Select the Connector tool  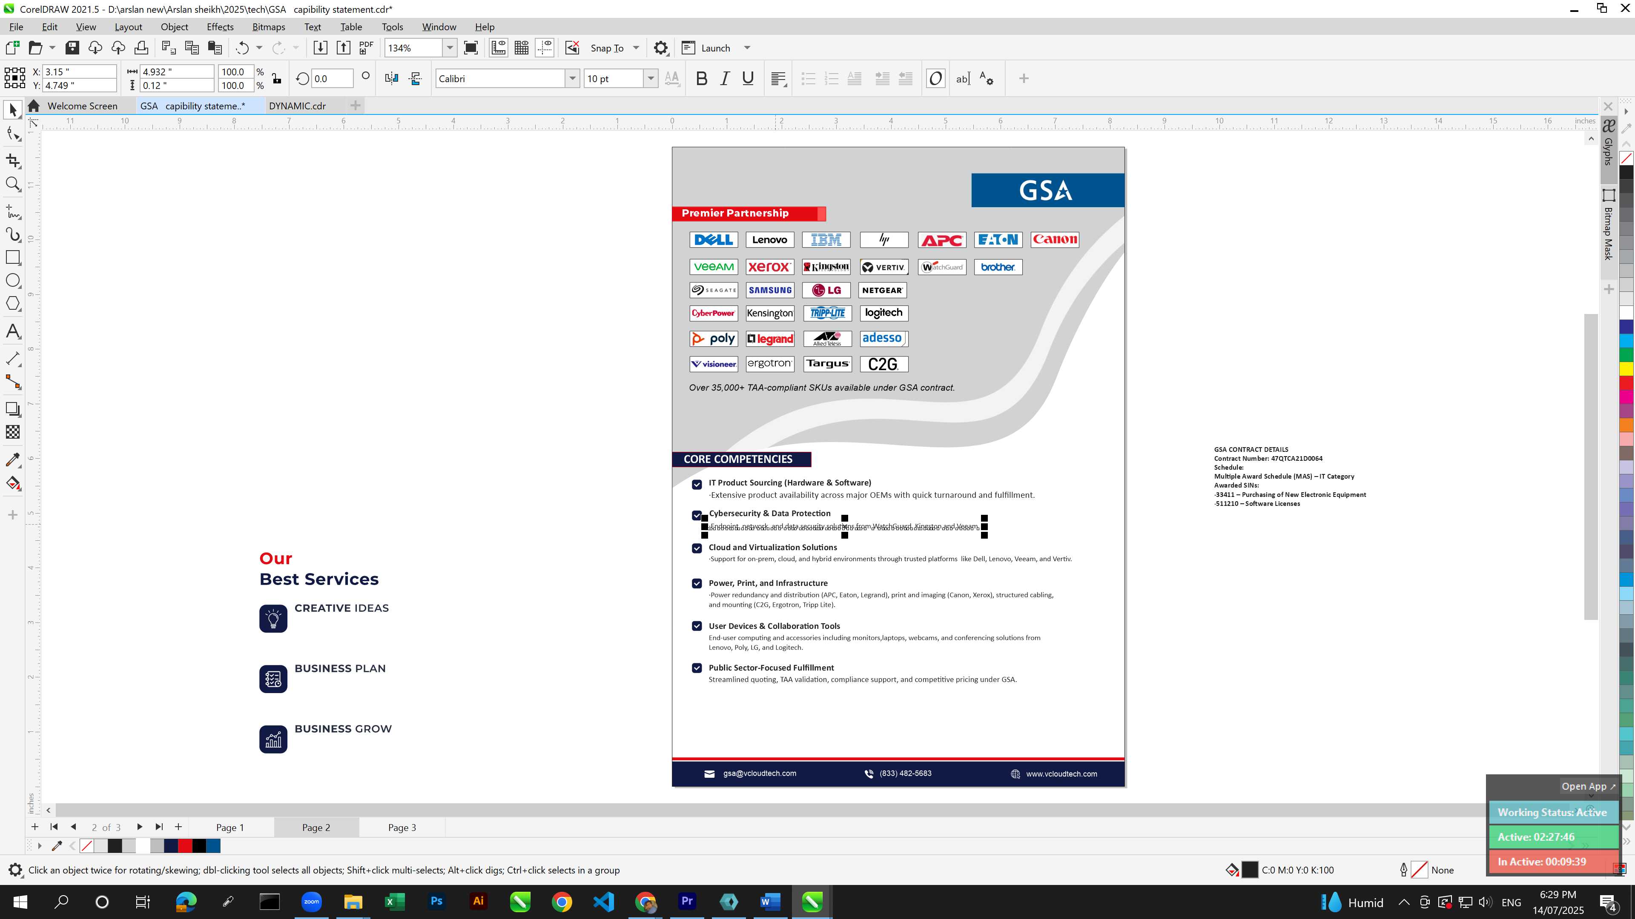tap(13, 382)
